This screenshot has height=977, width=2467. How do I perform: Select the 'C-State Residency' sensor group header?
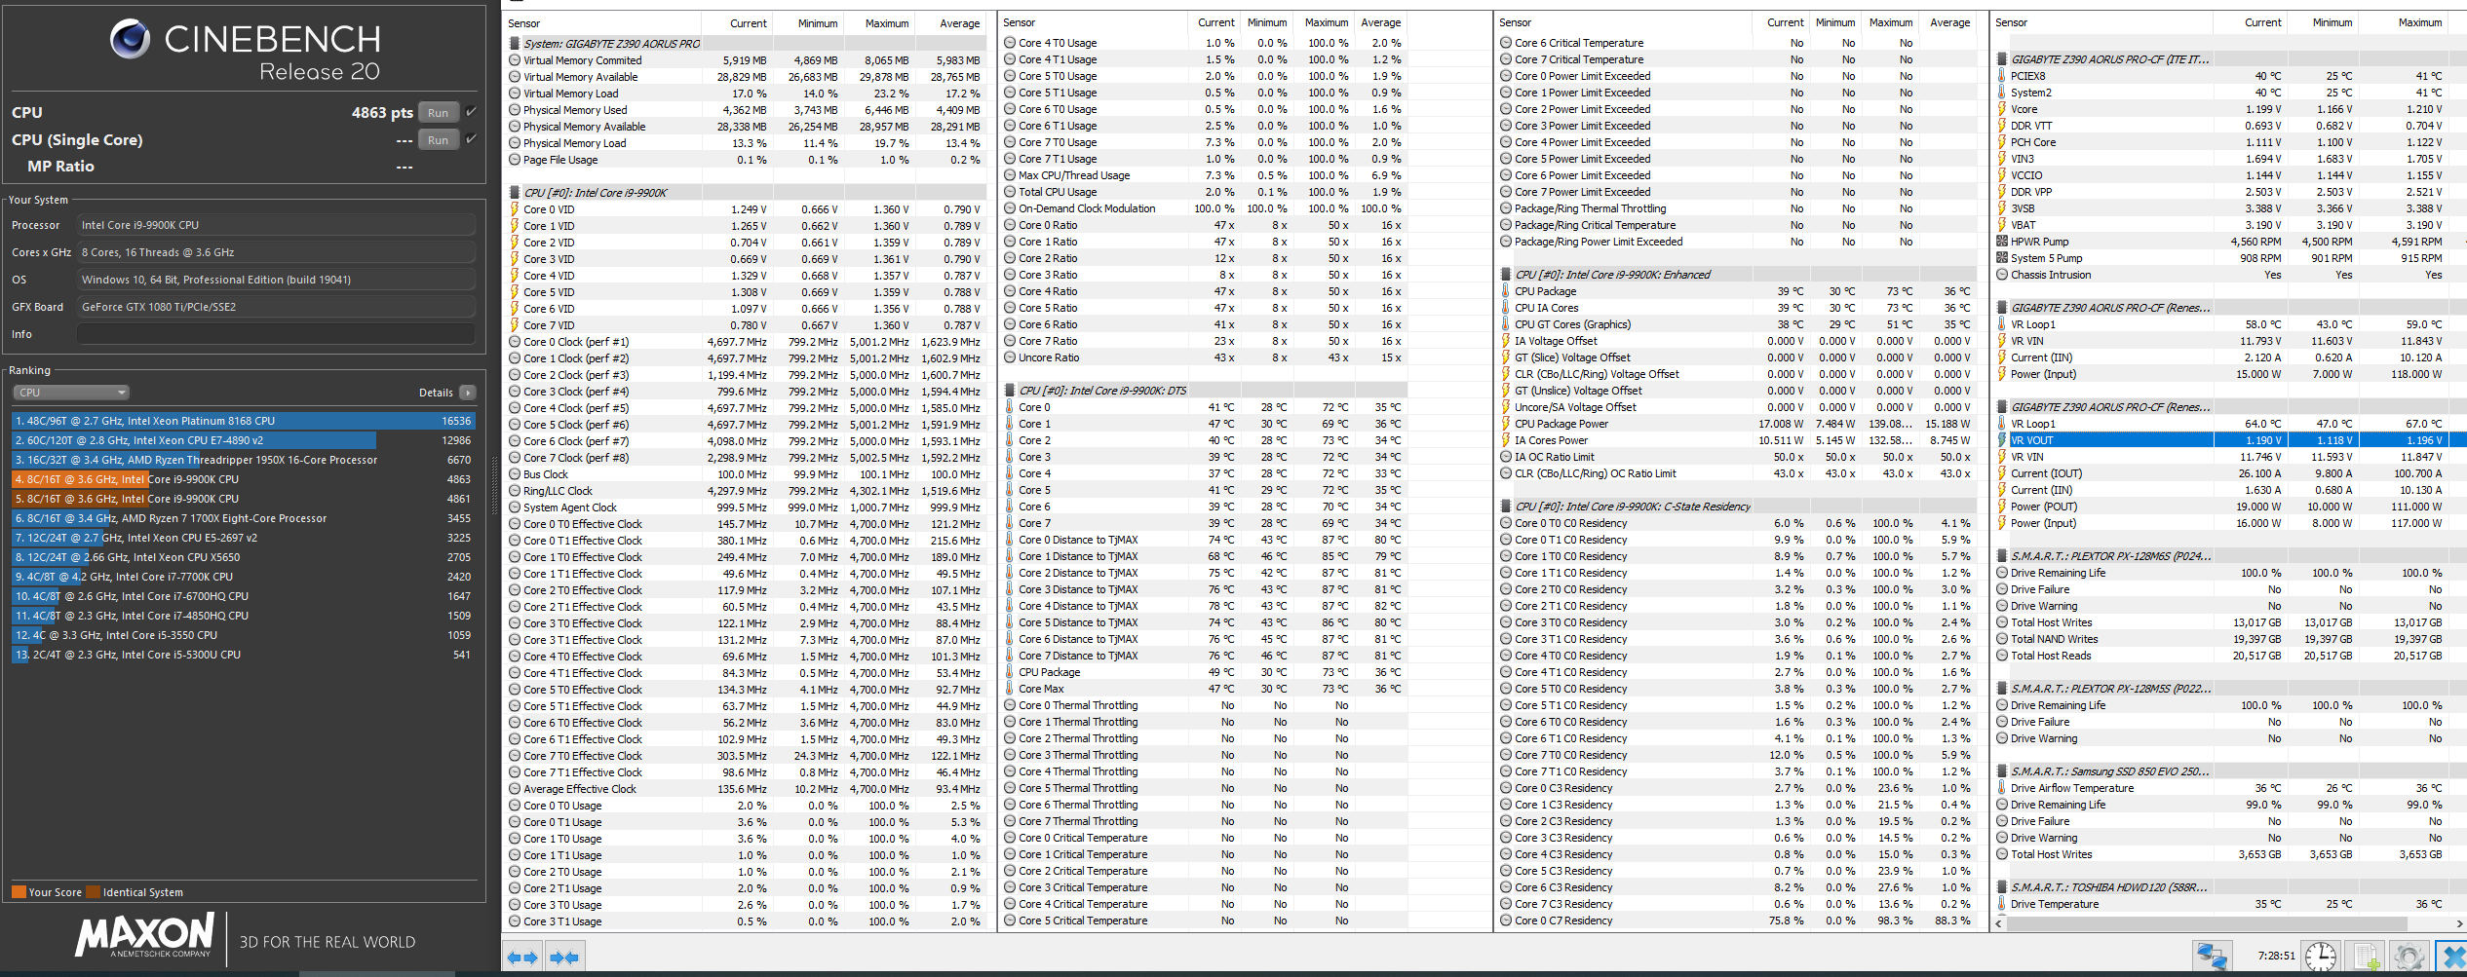click(x=1740, y=507)
